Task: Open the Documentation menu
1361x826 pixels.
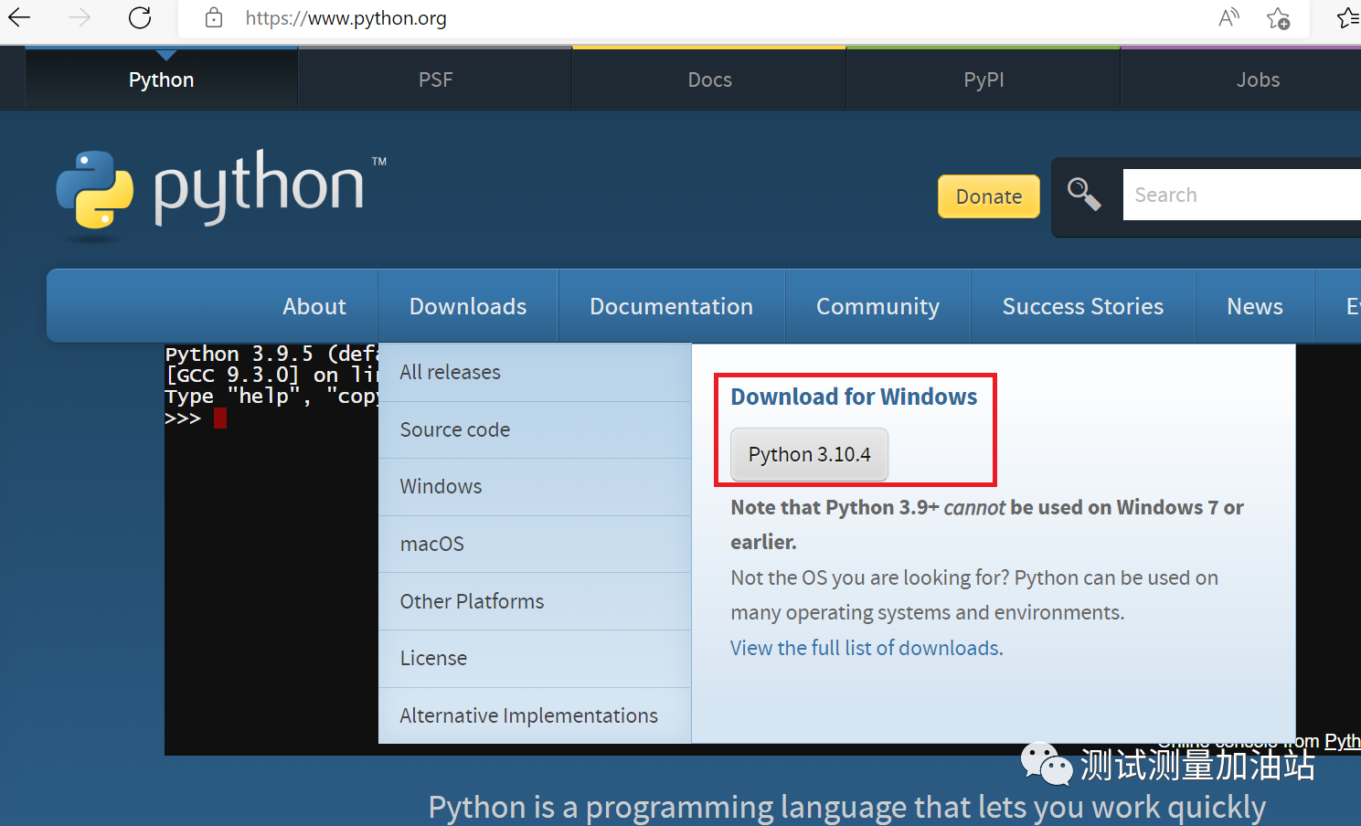Action: pos(671,306)
